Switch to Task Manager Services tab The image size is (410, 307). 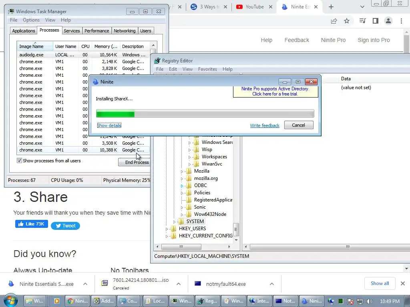[x=72, y=31]
